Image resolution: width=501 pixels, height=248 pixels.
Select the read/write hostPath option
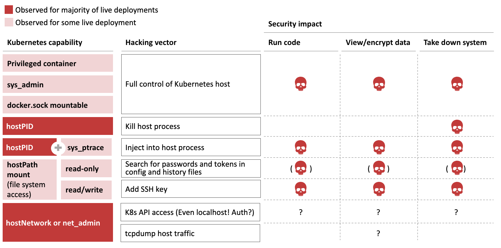click(x=86, y=190)
